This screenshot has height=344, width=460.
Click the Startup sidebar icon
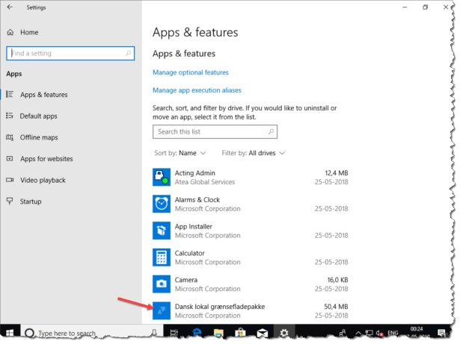pos(10,201)
